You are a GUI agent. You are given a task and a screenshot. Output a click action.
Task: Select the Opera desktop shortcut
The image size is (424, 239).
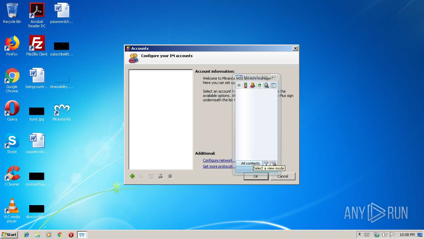pyautogui.click(x=12, y=111)
